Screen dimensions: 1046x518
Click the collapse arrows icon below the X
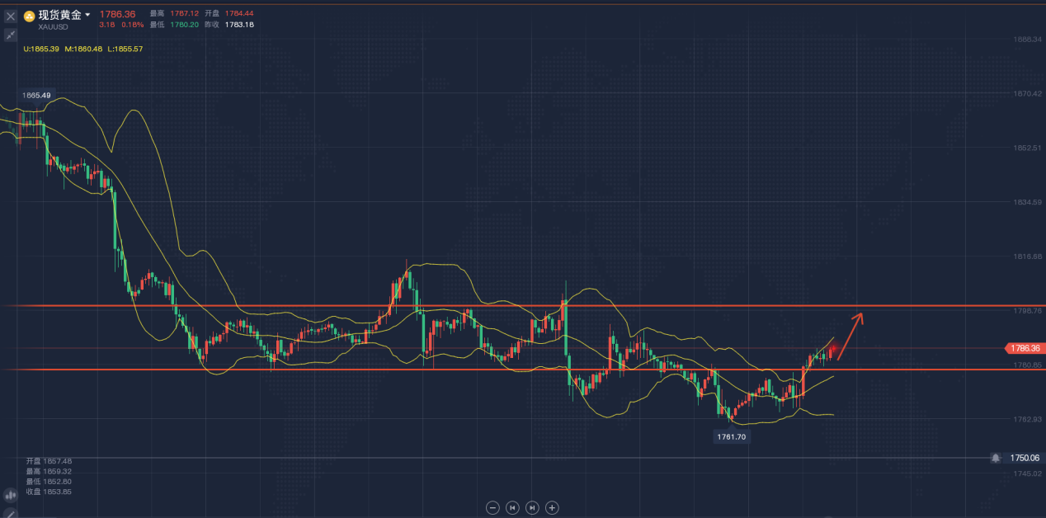11,35
